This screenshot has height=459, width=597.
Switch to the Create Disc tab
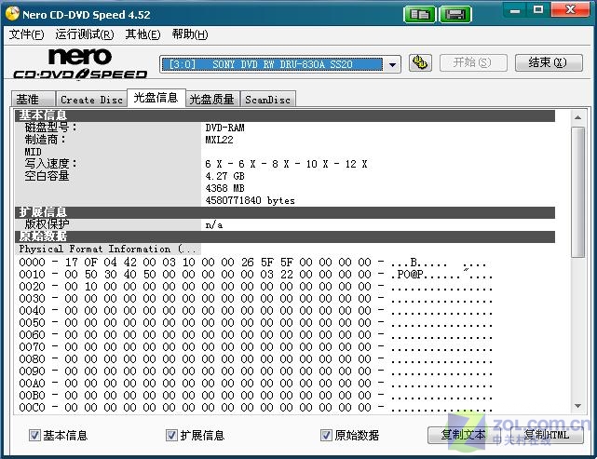tap(91, 100)
